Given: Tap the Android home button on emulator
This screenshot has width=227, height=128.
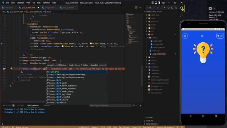Looking at the screenshot, I should point(203,116).
